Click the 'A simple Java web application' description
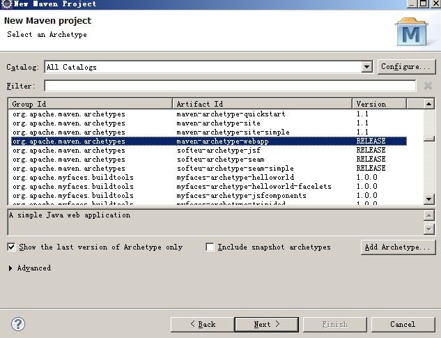The image size is (441, 338). (70, 215)
